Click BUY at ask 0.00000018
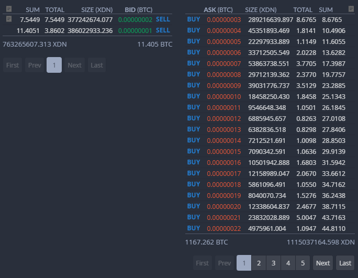 [x=194, y=184]
